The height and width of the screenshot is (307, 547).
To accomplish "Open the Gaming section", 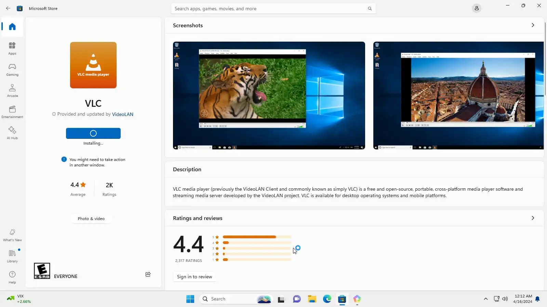I will point(12,69).
